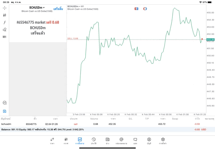Sort by the กำไร profit column header
The width and height of the screenshot is (215, 150).
198,119
